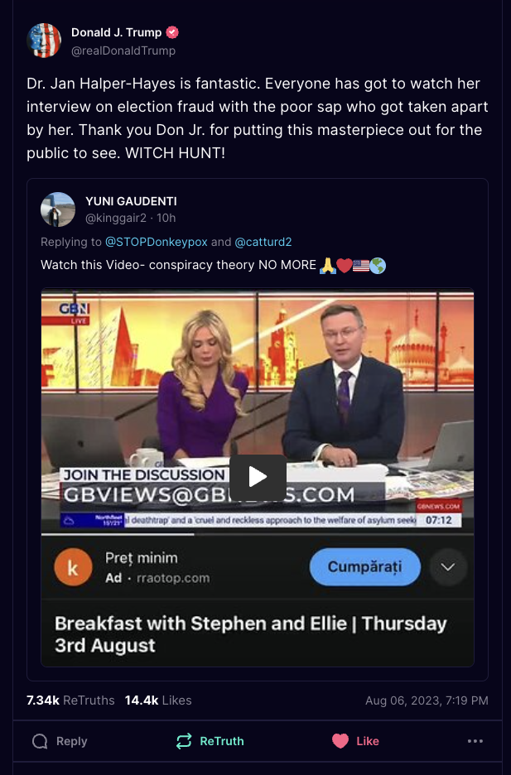The width and height of the screenshot is (511, 775).
Task: Tap the red heart Like icon
Action: point(340,741)
